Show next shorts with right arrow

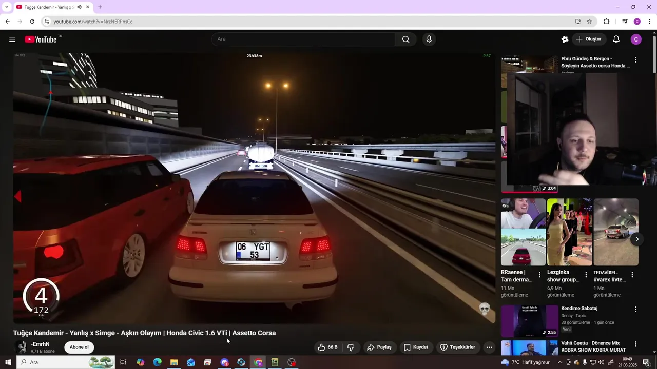click(637, 239)
